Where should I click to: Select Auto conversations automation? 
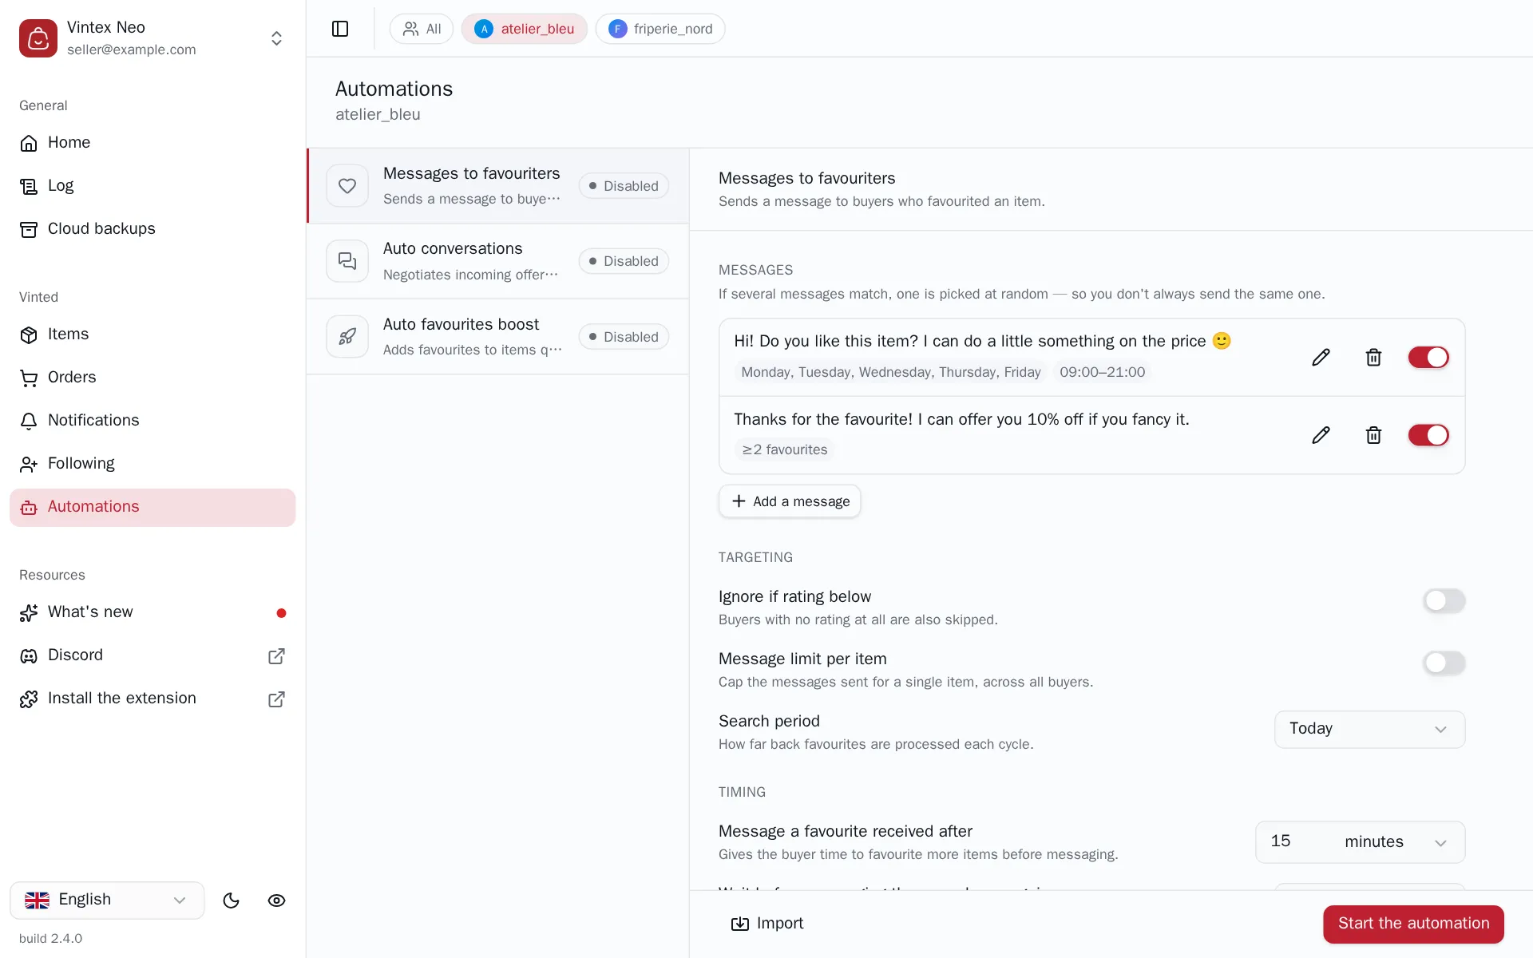pyautogui.click(x=498, y=261)
